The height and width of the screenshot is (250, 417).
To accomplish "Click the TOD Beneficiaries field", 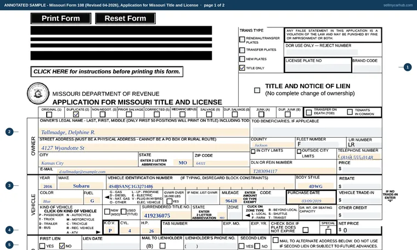I will [317, 132].
